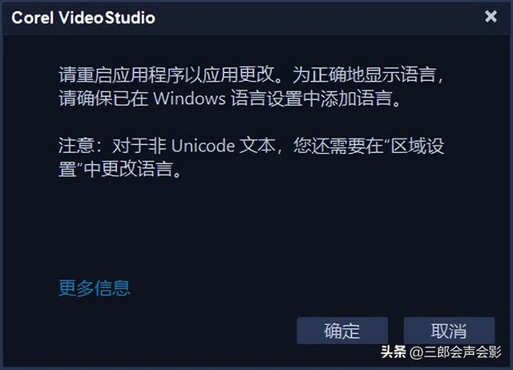513x370 pixels.
Task: Click the 头条 watermark logo
Action: click(393, 352)
